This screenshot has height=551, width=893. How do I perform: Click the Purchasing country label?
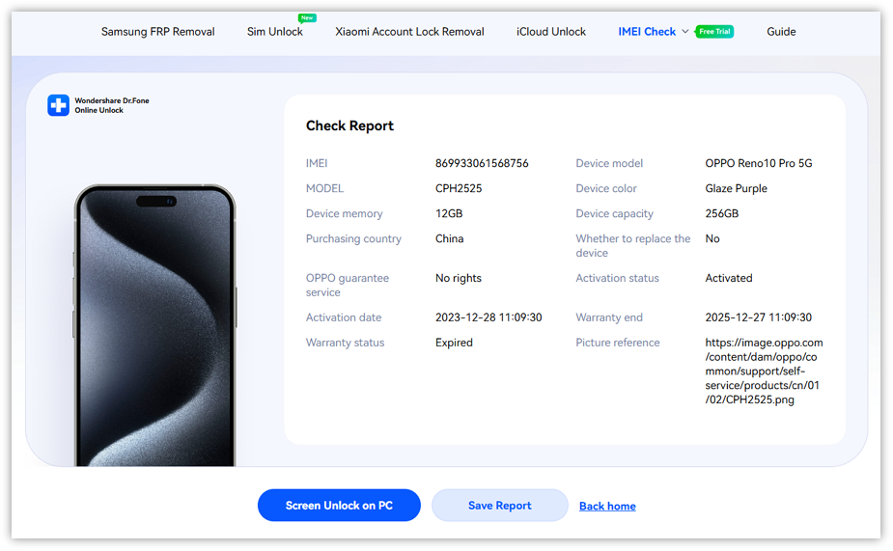pyautogui.click(x=353, y=238)
